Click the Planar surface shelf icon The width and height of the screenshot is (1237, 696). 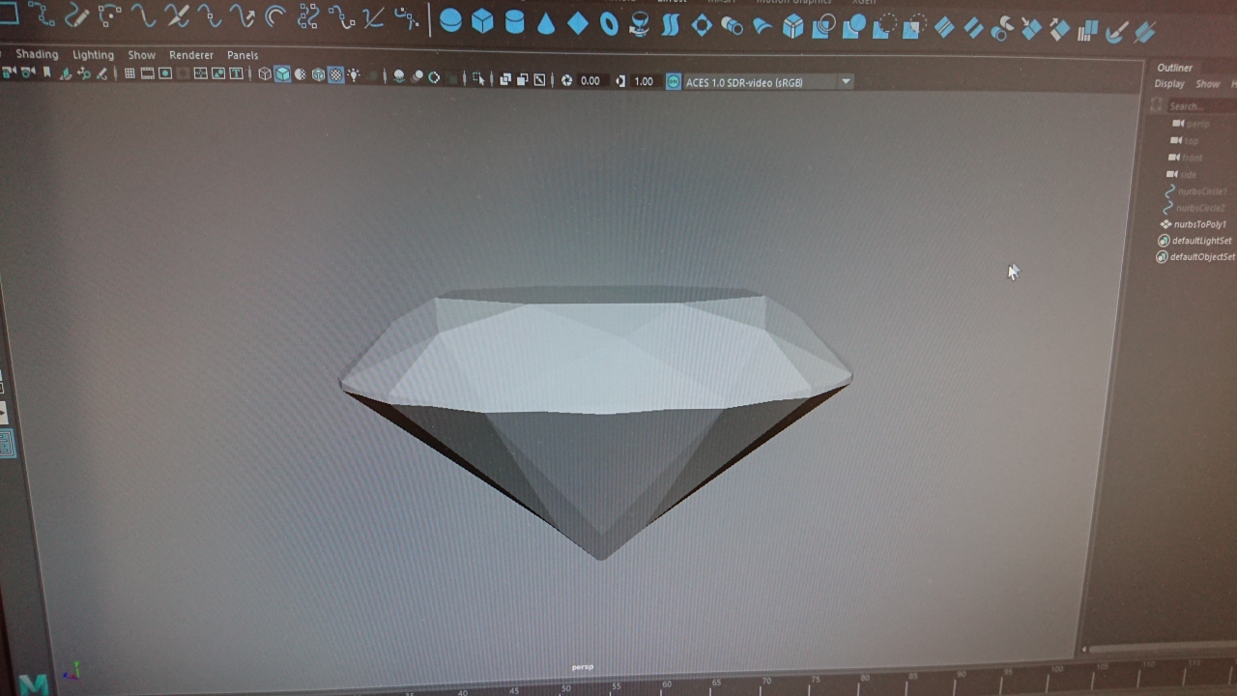[702, 26]
